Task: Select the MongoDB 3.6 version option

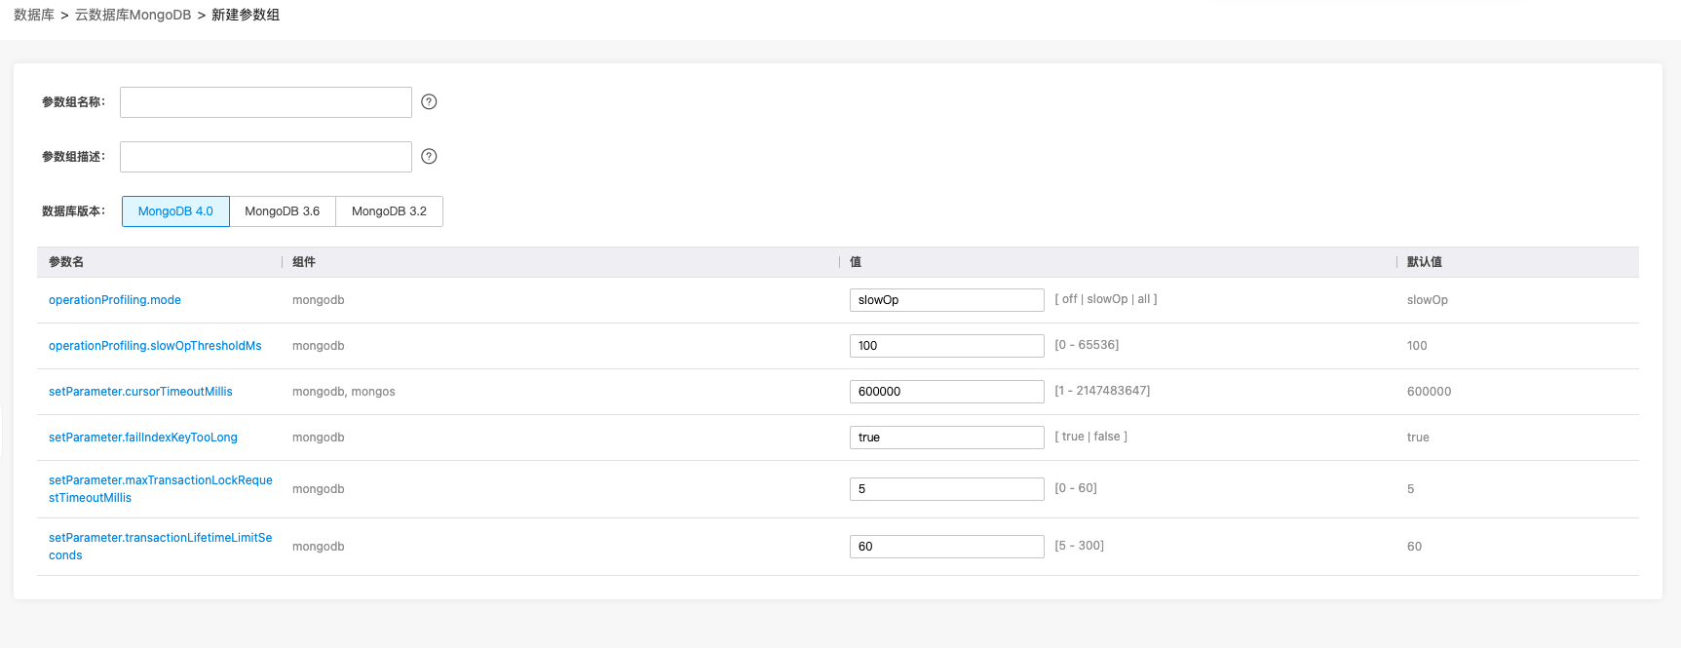Action: pos(283,211)
